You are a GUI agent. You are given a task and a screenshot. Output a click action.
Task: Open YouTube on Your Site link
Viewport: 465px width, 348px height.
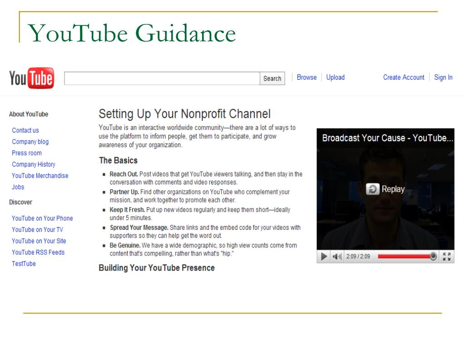point(39,241)
